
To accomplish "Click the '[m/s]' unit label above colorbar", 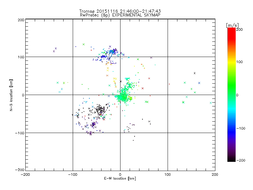I will [232, 25].
